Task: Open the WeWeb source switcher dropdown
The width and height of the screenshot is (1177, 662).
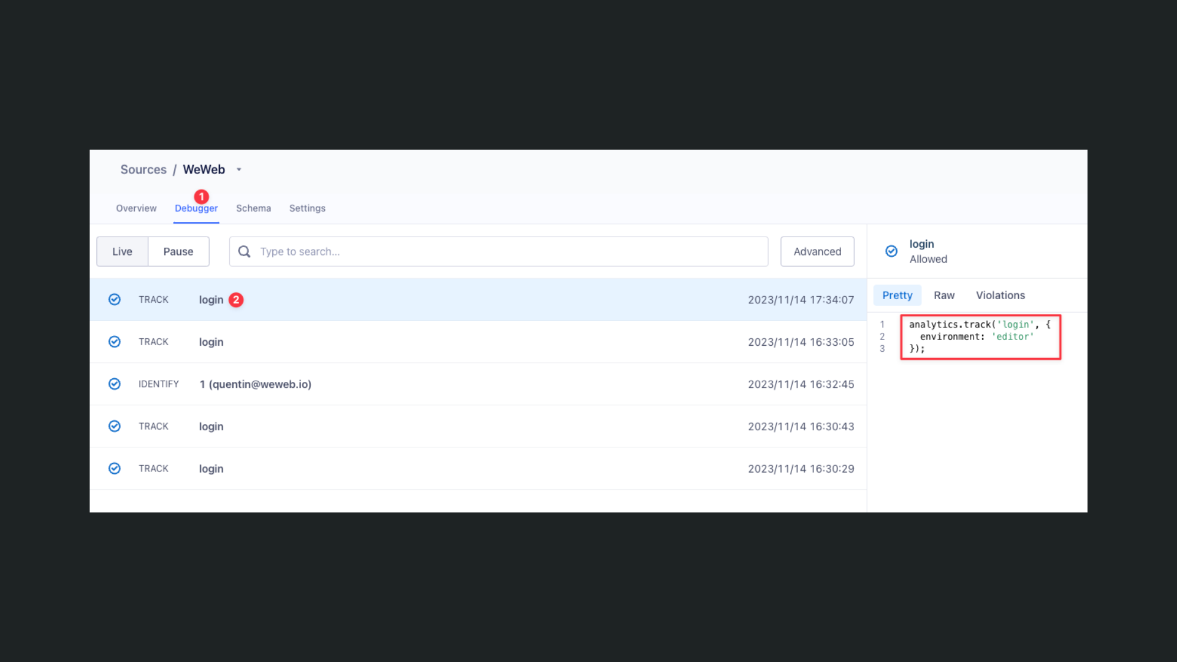Action: (x=239, y=169)
